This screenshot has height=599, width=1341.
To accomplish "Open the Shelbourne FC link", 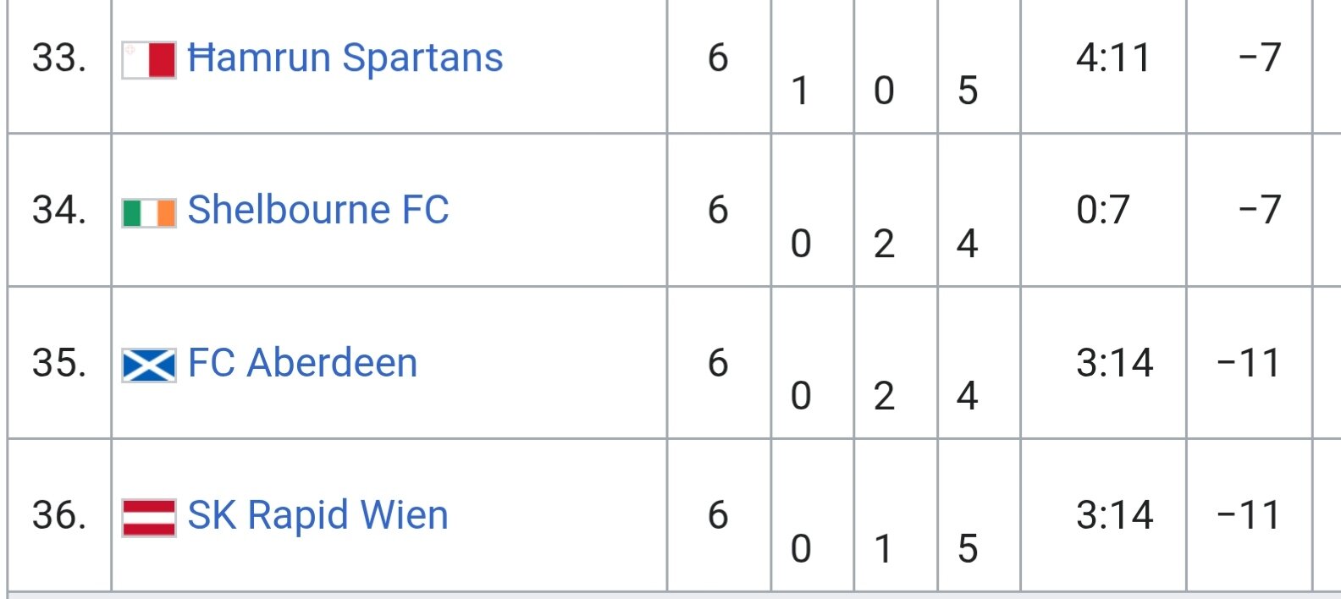I will tap(318, 210).
